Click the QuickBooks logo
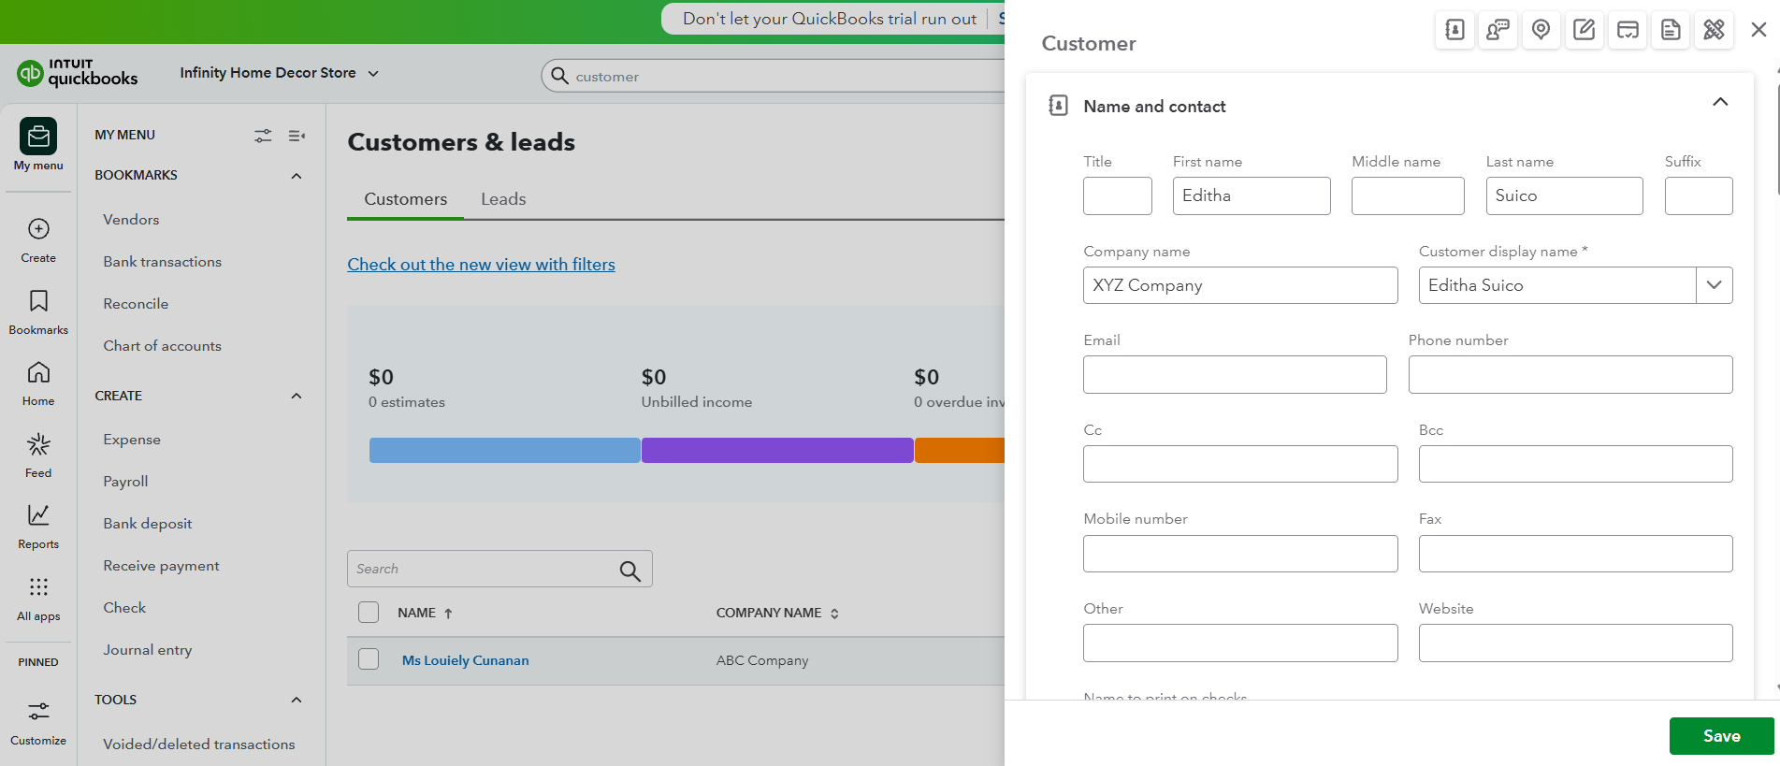This screenshot has height=766, width=1780. click(78, 72)
